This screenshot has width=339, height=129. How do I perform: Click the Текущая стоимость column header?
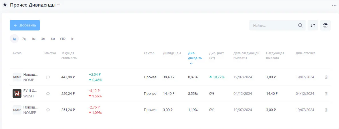pyautogui.click(x=69, y=55)
